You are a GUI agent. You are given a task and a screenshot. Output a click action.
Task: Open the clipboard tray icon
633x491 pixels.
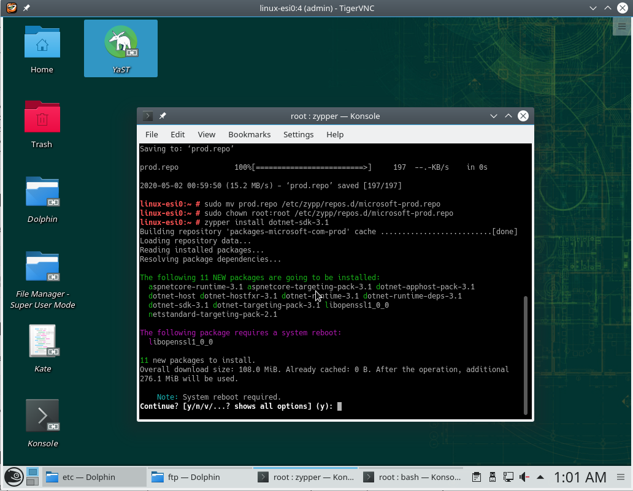(x=477, y=478)
